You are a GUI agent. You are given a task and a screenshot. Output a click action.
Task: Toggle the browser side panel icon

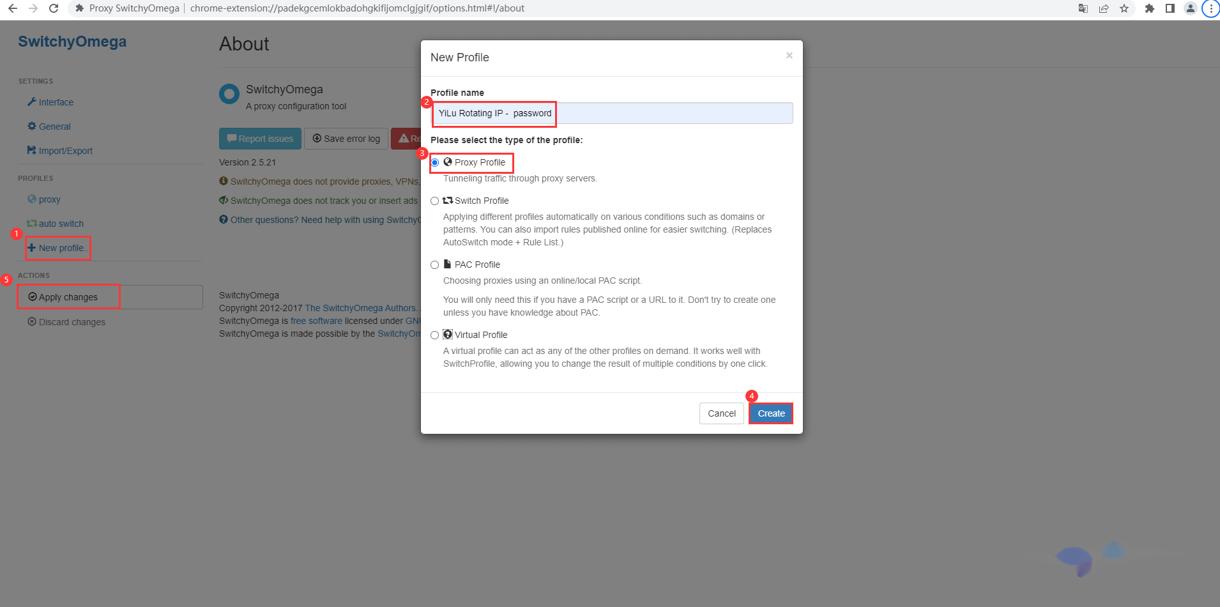pos(1170,8)
